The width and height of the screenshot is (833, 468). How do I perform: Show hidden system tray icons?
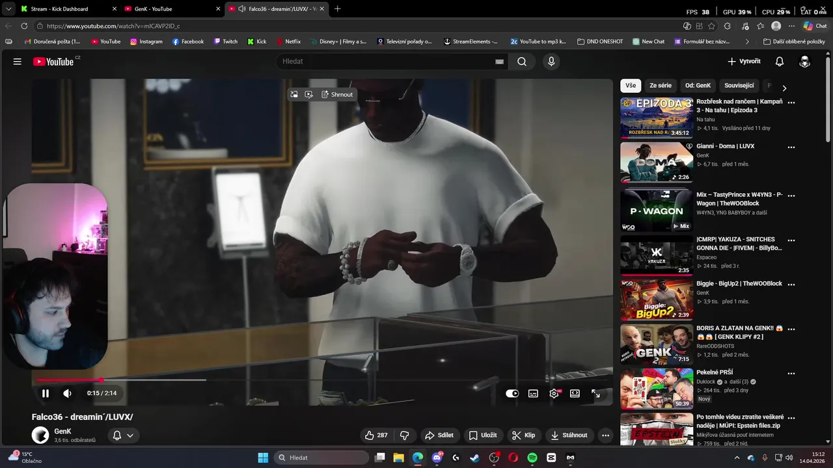[737, 458]
